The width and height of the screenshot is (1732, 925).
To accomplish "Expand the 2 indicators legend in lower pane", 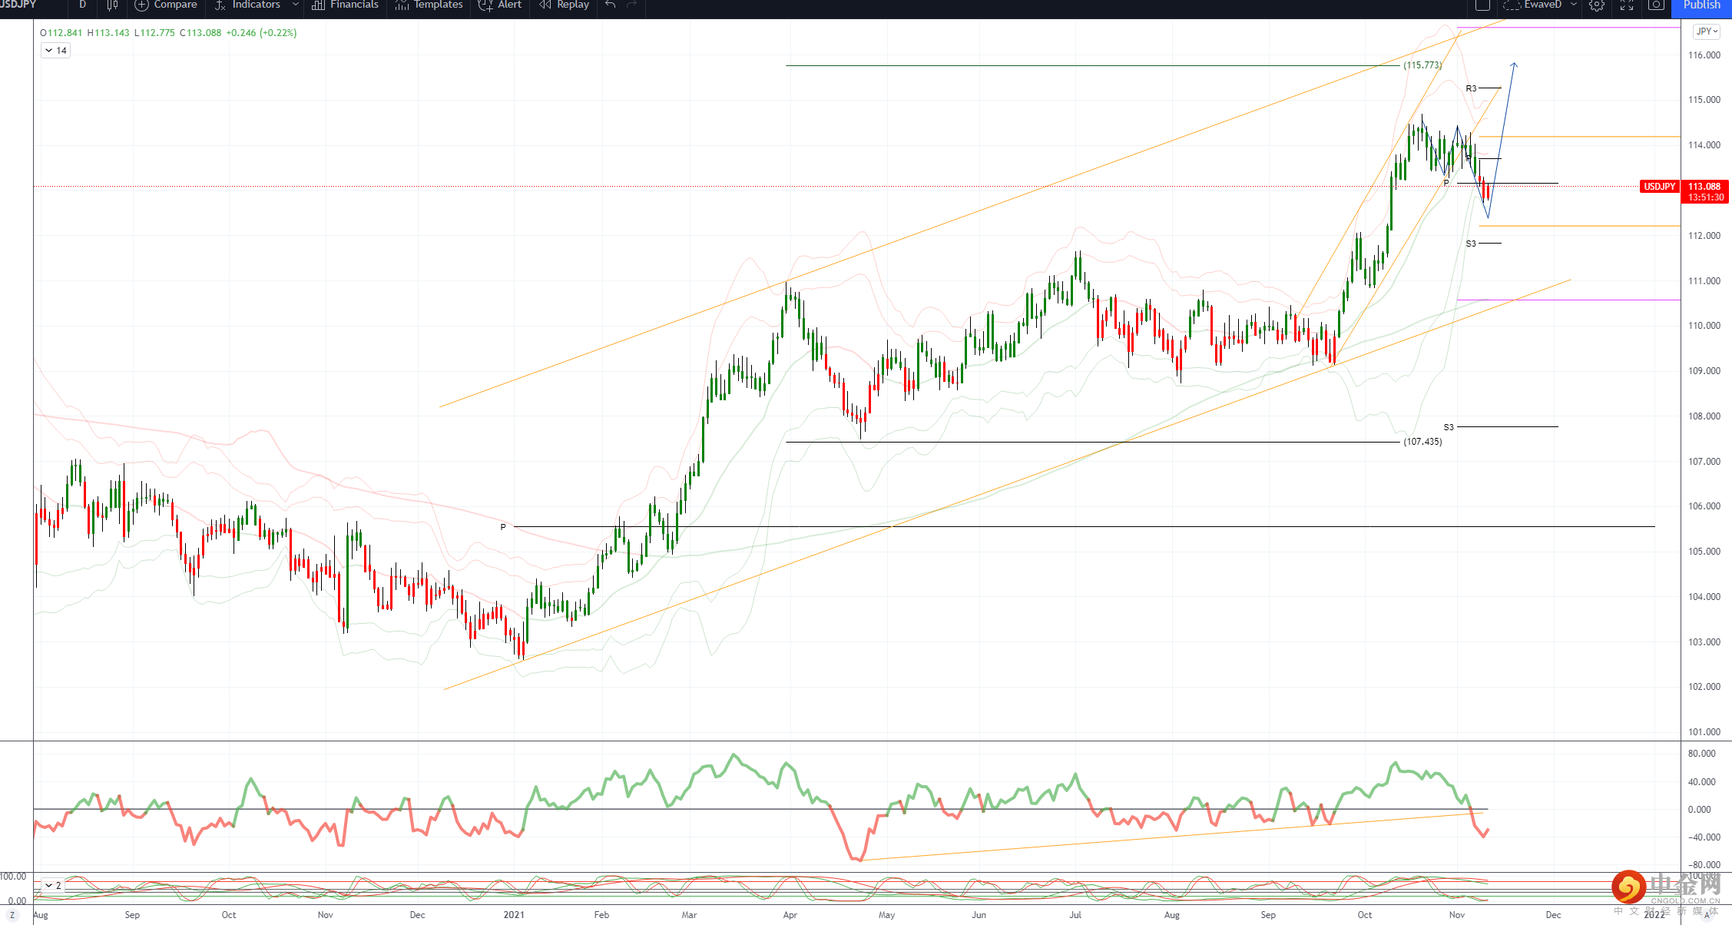I will click(x=52, y=886).
